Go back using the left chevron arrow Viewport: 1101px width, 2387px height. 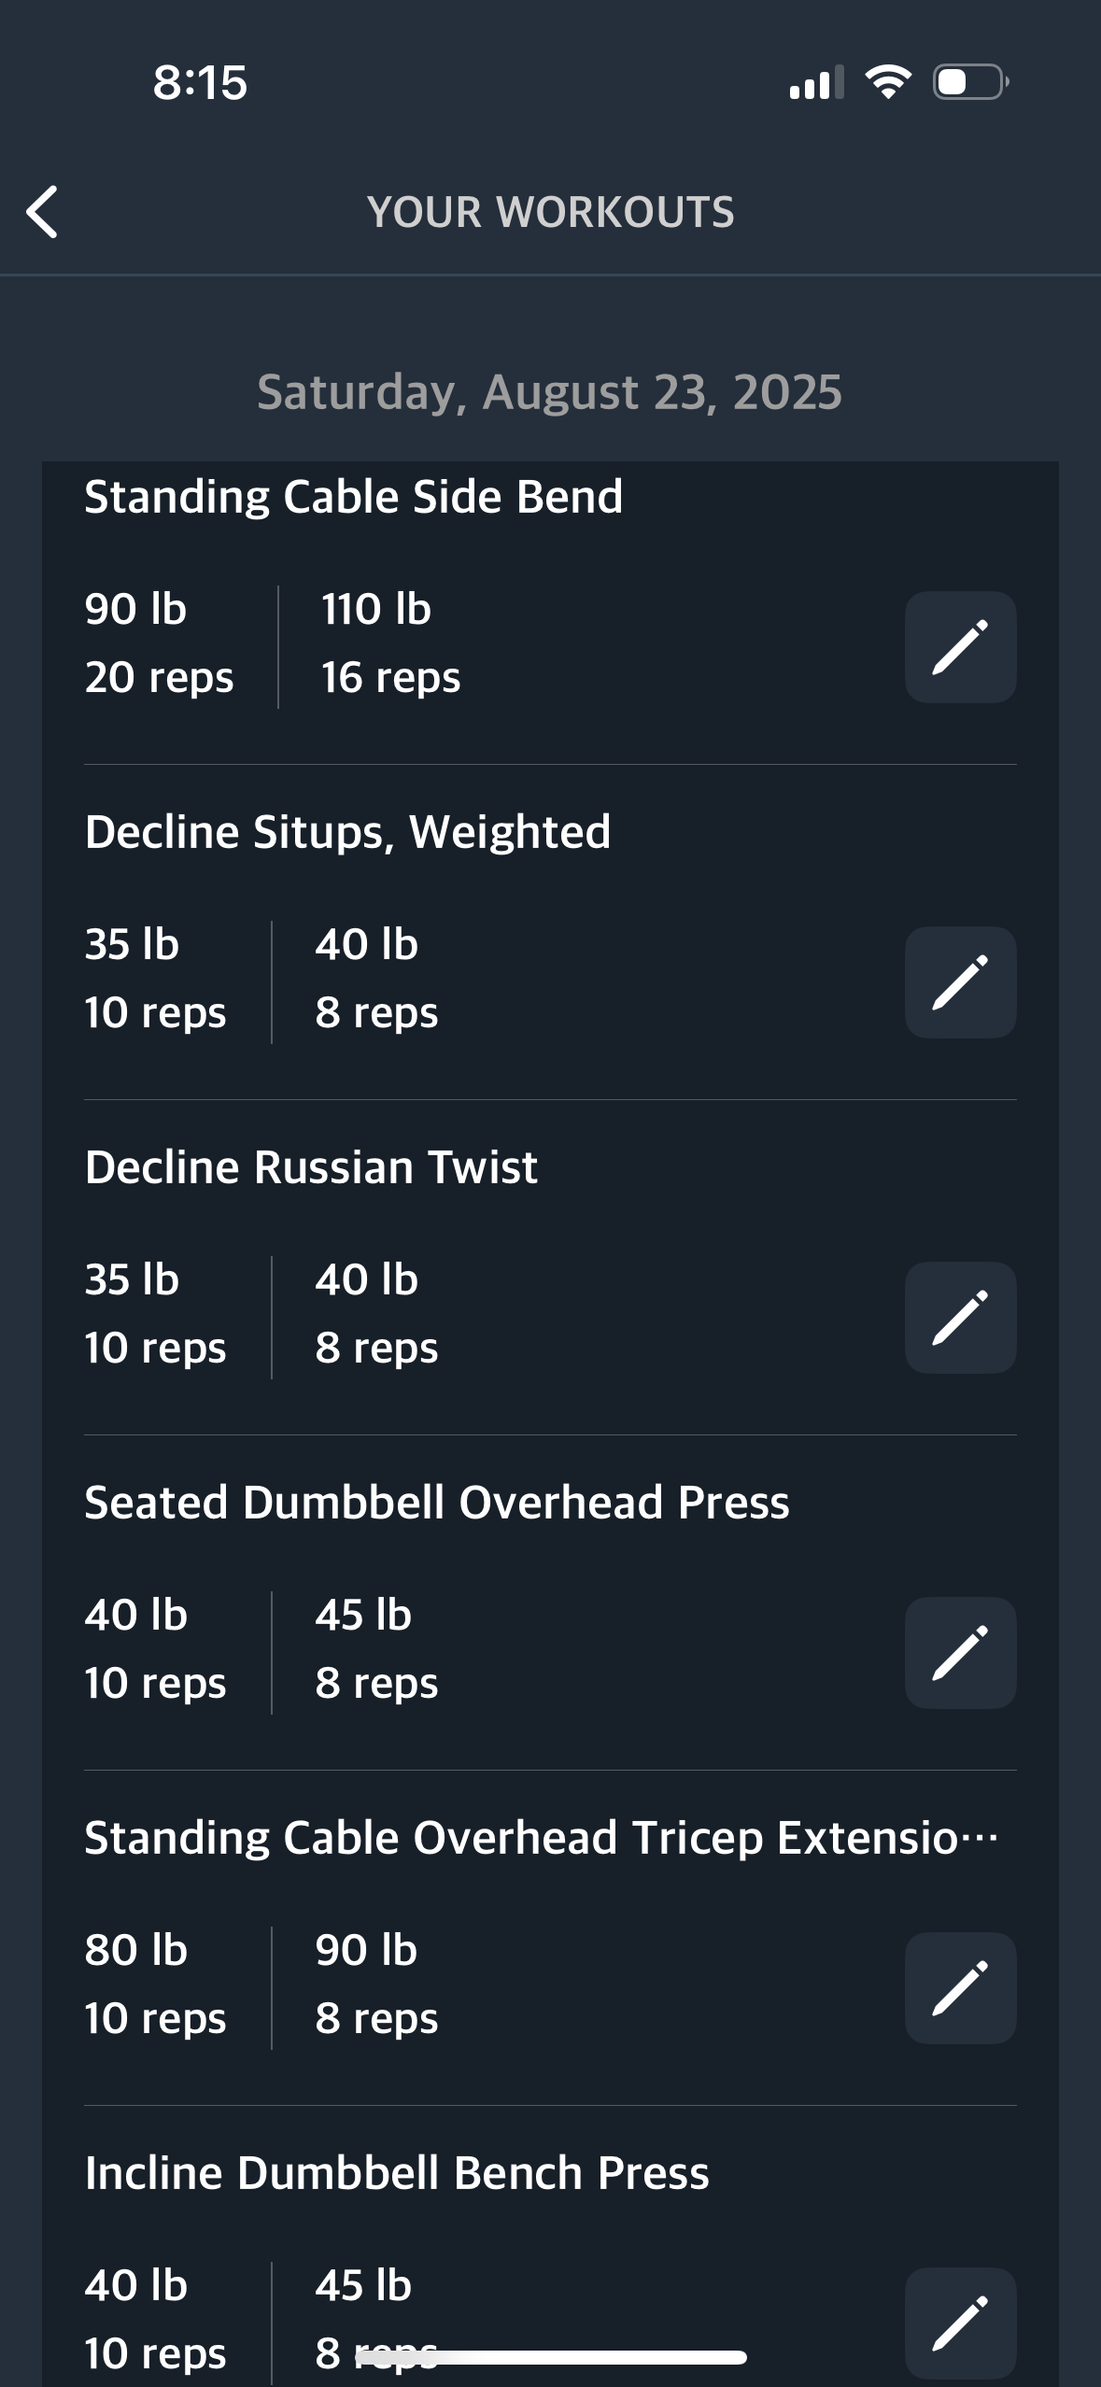coord(42,212)
